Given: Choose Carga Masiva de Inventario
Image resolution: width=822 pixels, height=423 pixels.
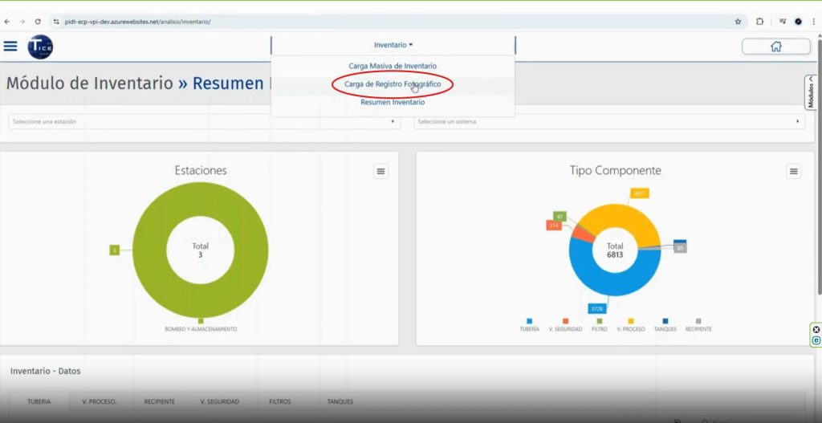Looking at the screenshot, I should pos(393,65).
